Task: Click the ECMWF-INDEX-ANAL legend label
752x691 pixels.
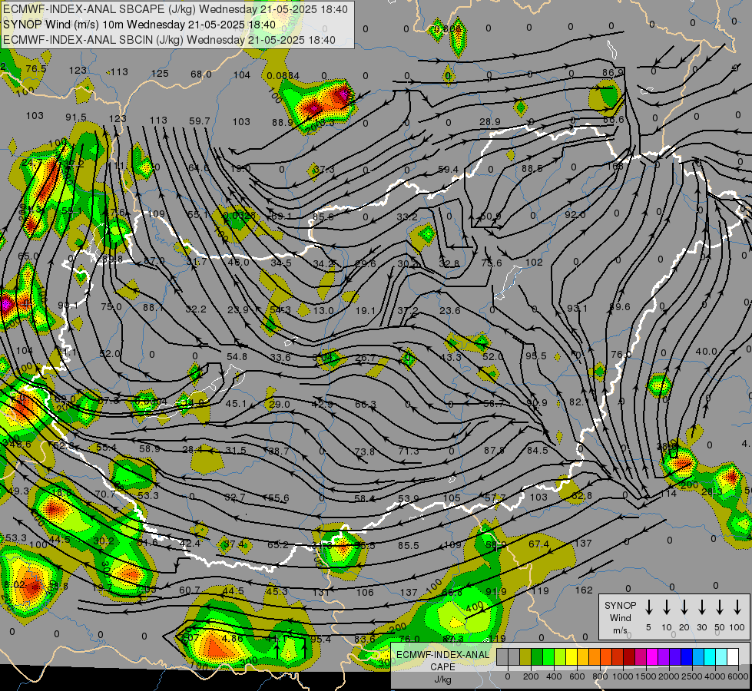Action: pyautogui.click(x=442, y=655)
